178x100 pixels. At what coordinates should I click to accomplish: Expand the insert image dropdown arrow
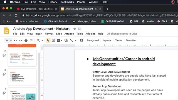click(x=61, y=41)
